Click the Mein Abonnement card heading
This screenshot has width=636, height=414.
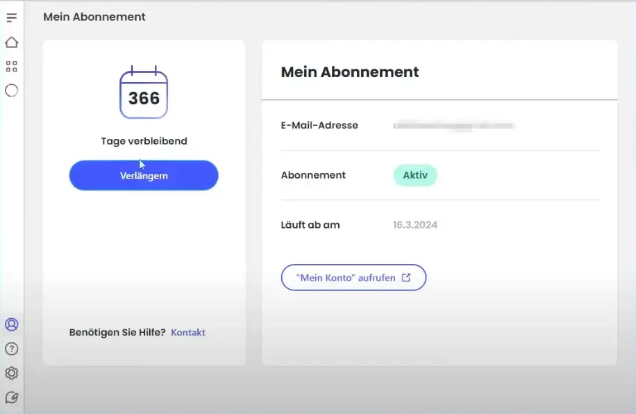pos(349,72)
